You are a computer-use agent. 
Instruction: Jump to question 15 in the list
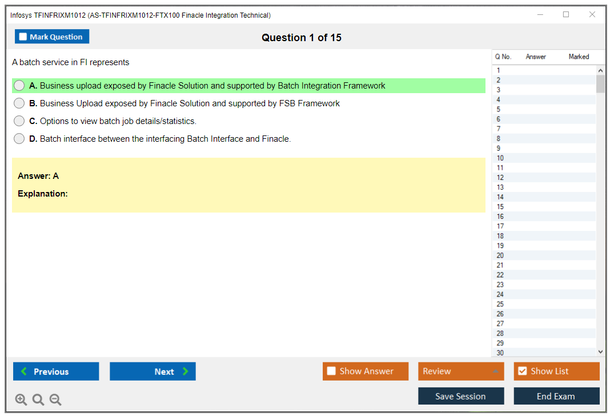pos(500,207)
